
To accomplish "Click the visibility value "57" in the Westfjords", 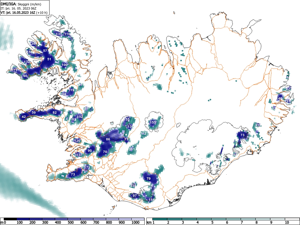I will (x=45, y=51).
